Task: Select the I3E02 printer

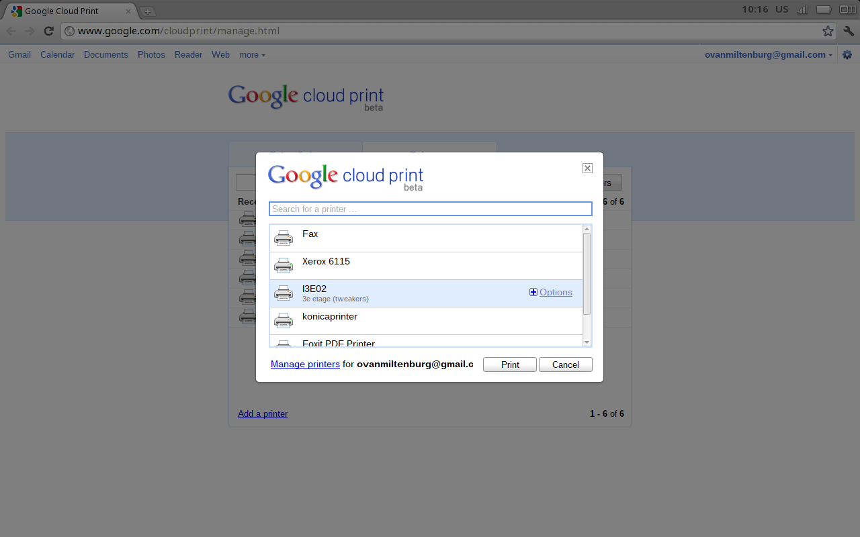Action: click(426, 293)
